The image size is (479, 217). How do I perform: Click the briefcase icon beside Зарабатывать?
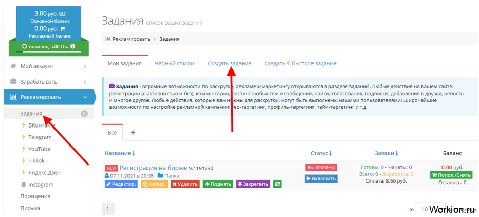pos(13,82)
